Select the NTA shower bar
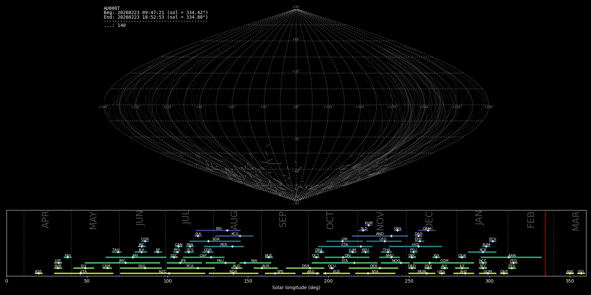The width and height of the screenshot is (591, 295). point(375,273)
